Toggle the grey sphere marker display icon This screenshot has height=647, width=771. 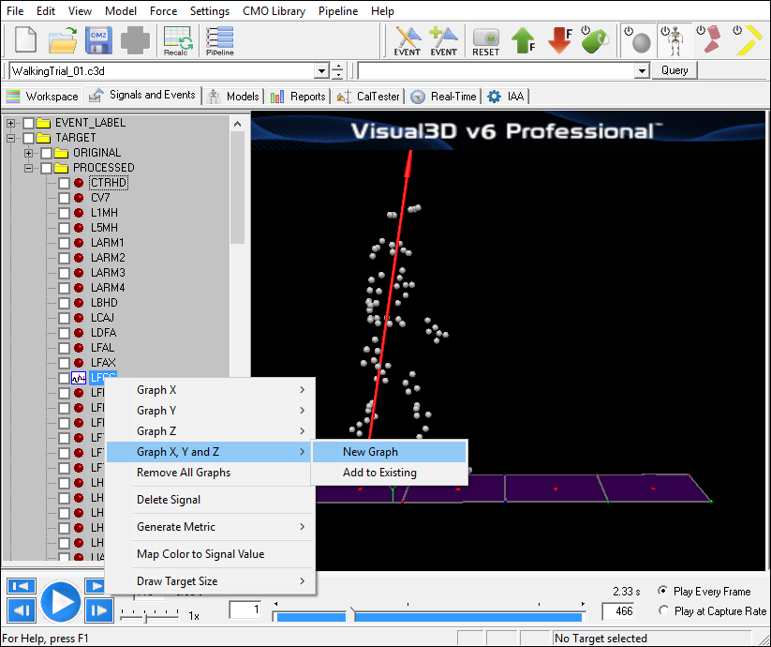click(x=637, y=40)
